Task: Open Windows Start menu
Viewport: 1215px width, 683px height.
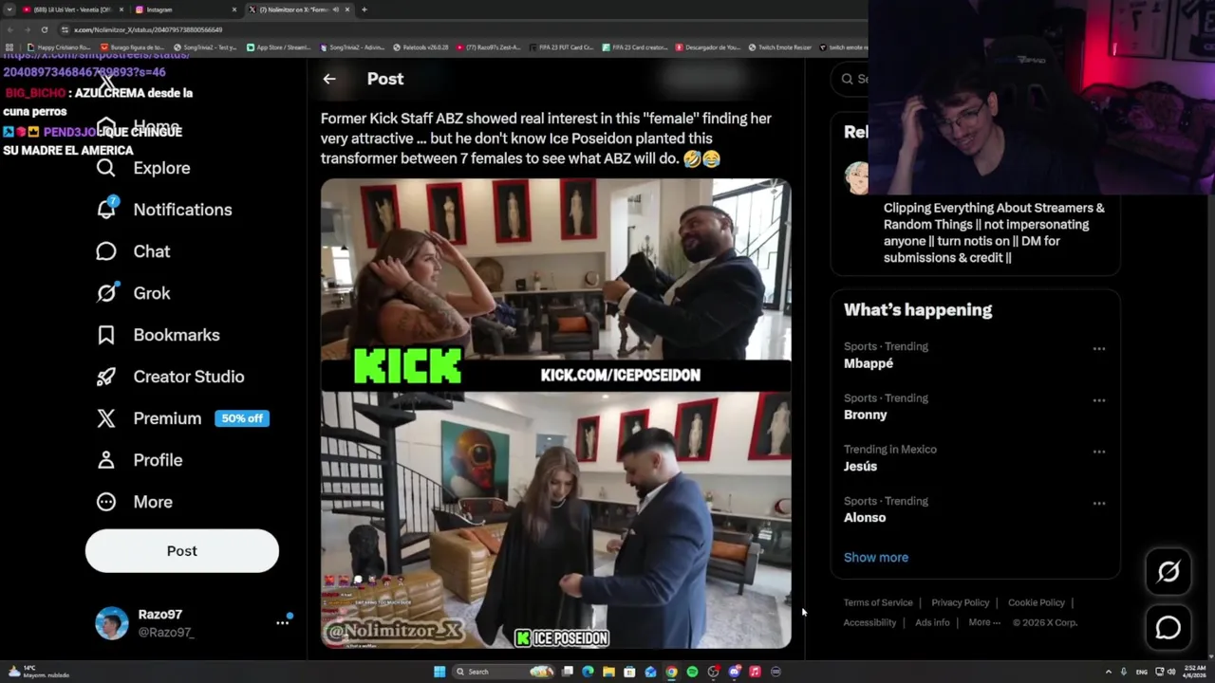Action: point(439,672)
